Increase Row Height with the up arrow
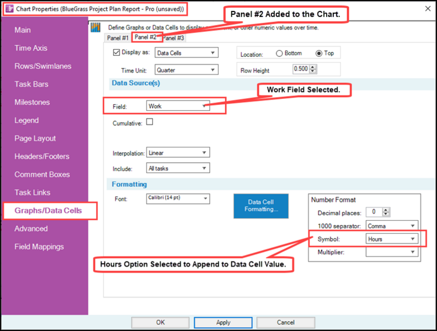The image size is (437, 331). 313,67
